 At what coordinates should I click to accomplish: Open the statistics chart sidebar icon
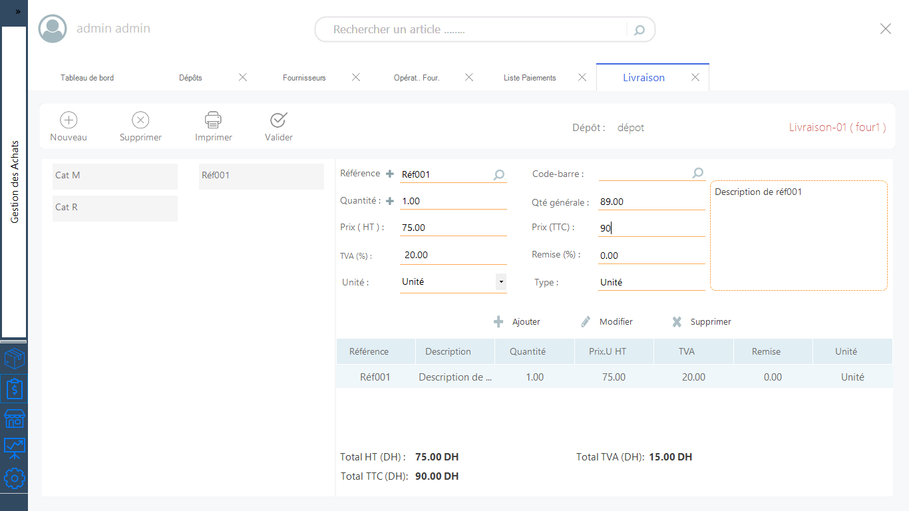pyautogui.click(x=14, y=448)
